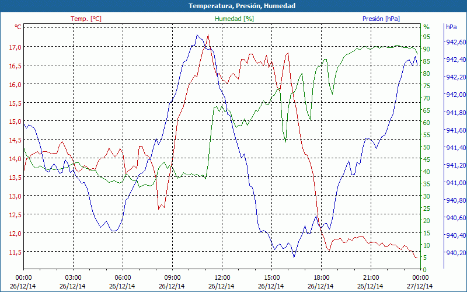Click the '27/12/14' date label
This screenshot has width=467, height=292.
(420, 286)
